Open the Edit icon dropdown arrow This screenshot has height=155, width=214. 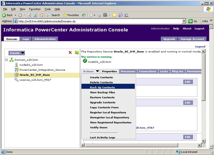(x=110, y=15)
